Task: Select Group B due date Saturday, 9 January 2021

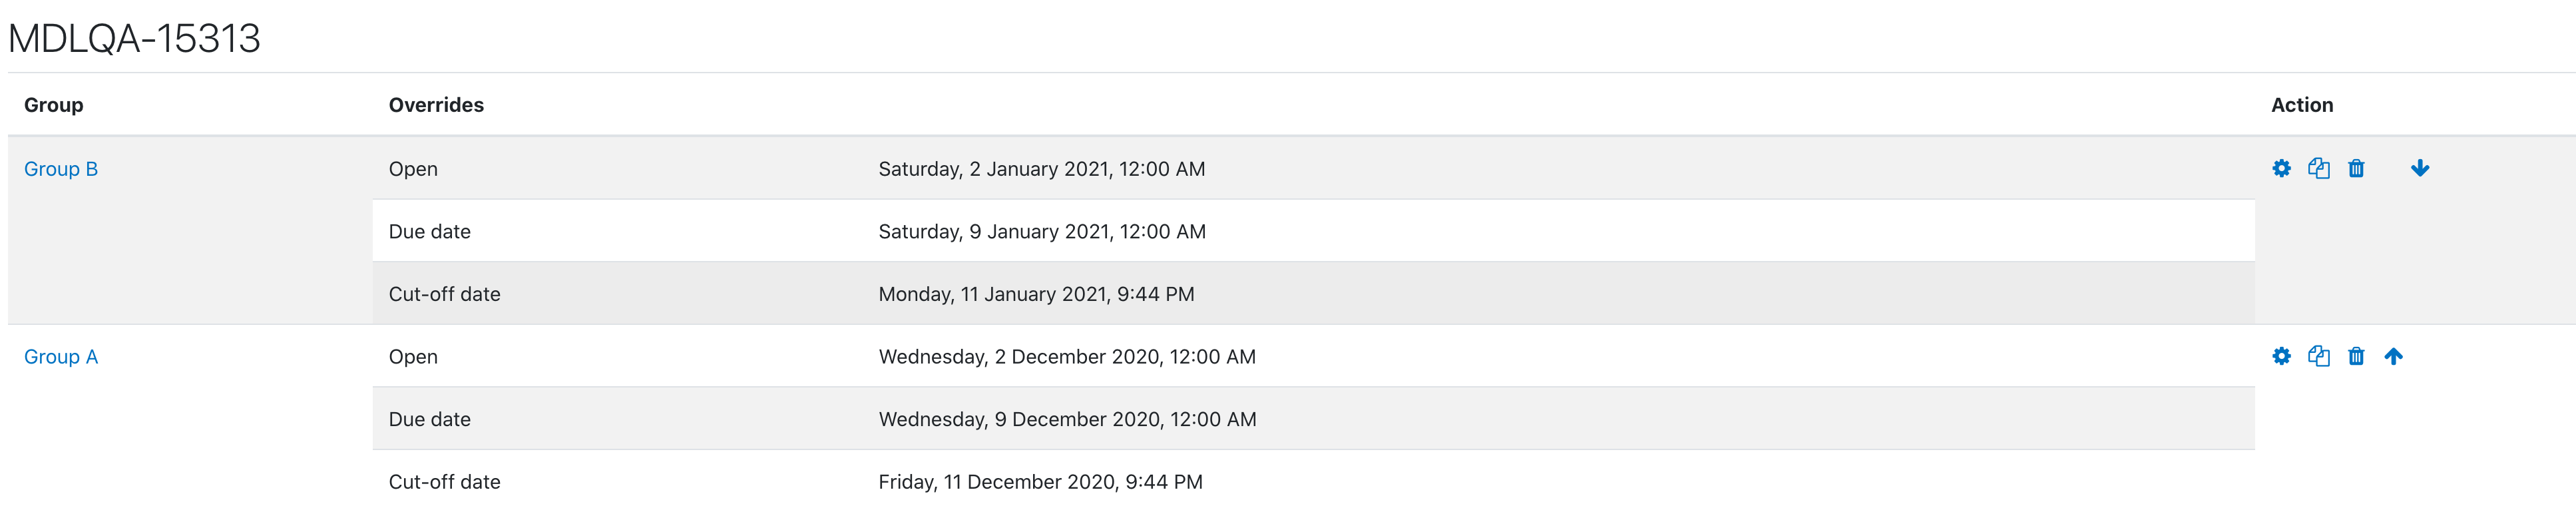Action: 1042,232
